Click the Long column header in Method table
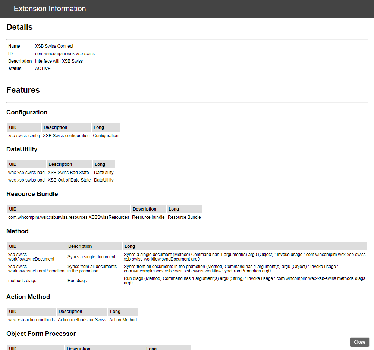 click(x=130, y=246)
